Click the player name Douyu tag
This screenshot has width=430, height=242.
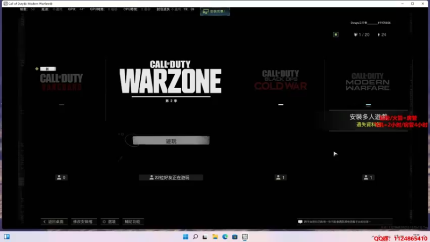(370, 23)
